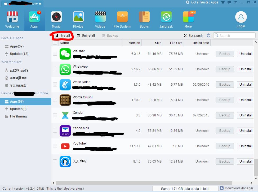Click the iOS 9 Trusted Apps info icon

(188, 2)
